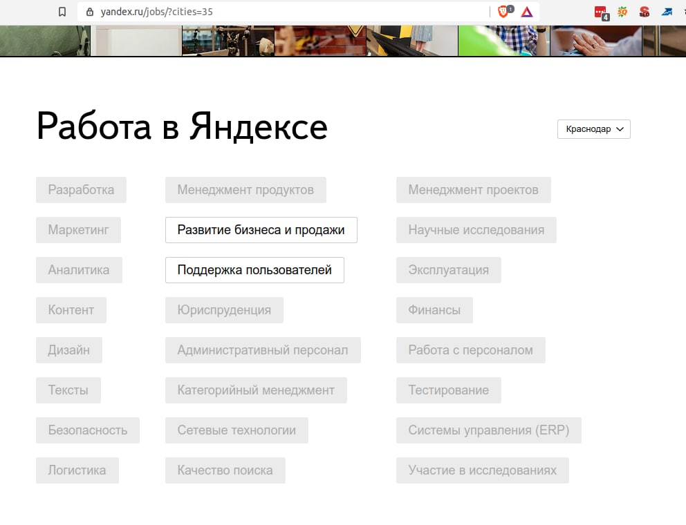
Task: Click the Безопасность category button
Action: pos(88,430)
